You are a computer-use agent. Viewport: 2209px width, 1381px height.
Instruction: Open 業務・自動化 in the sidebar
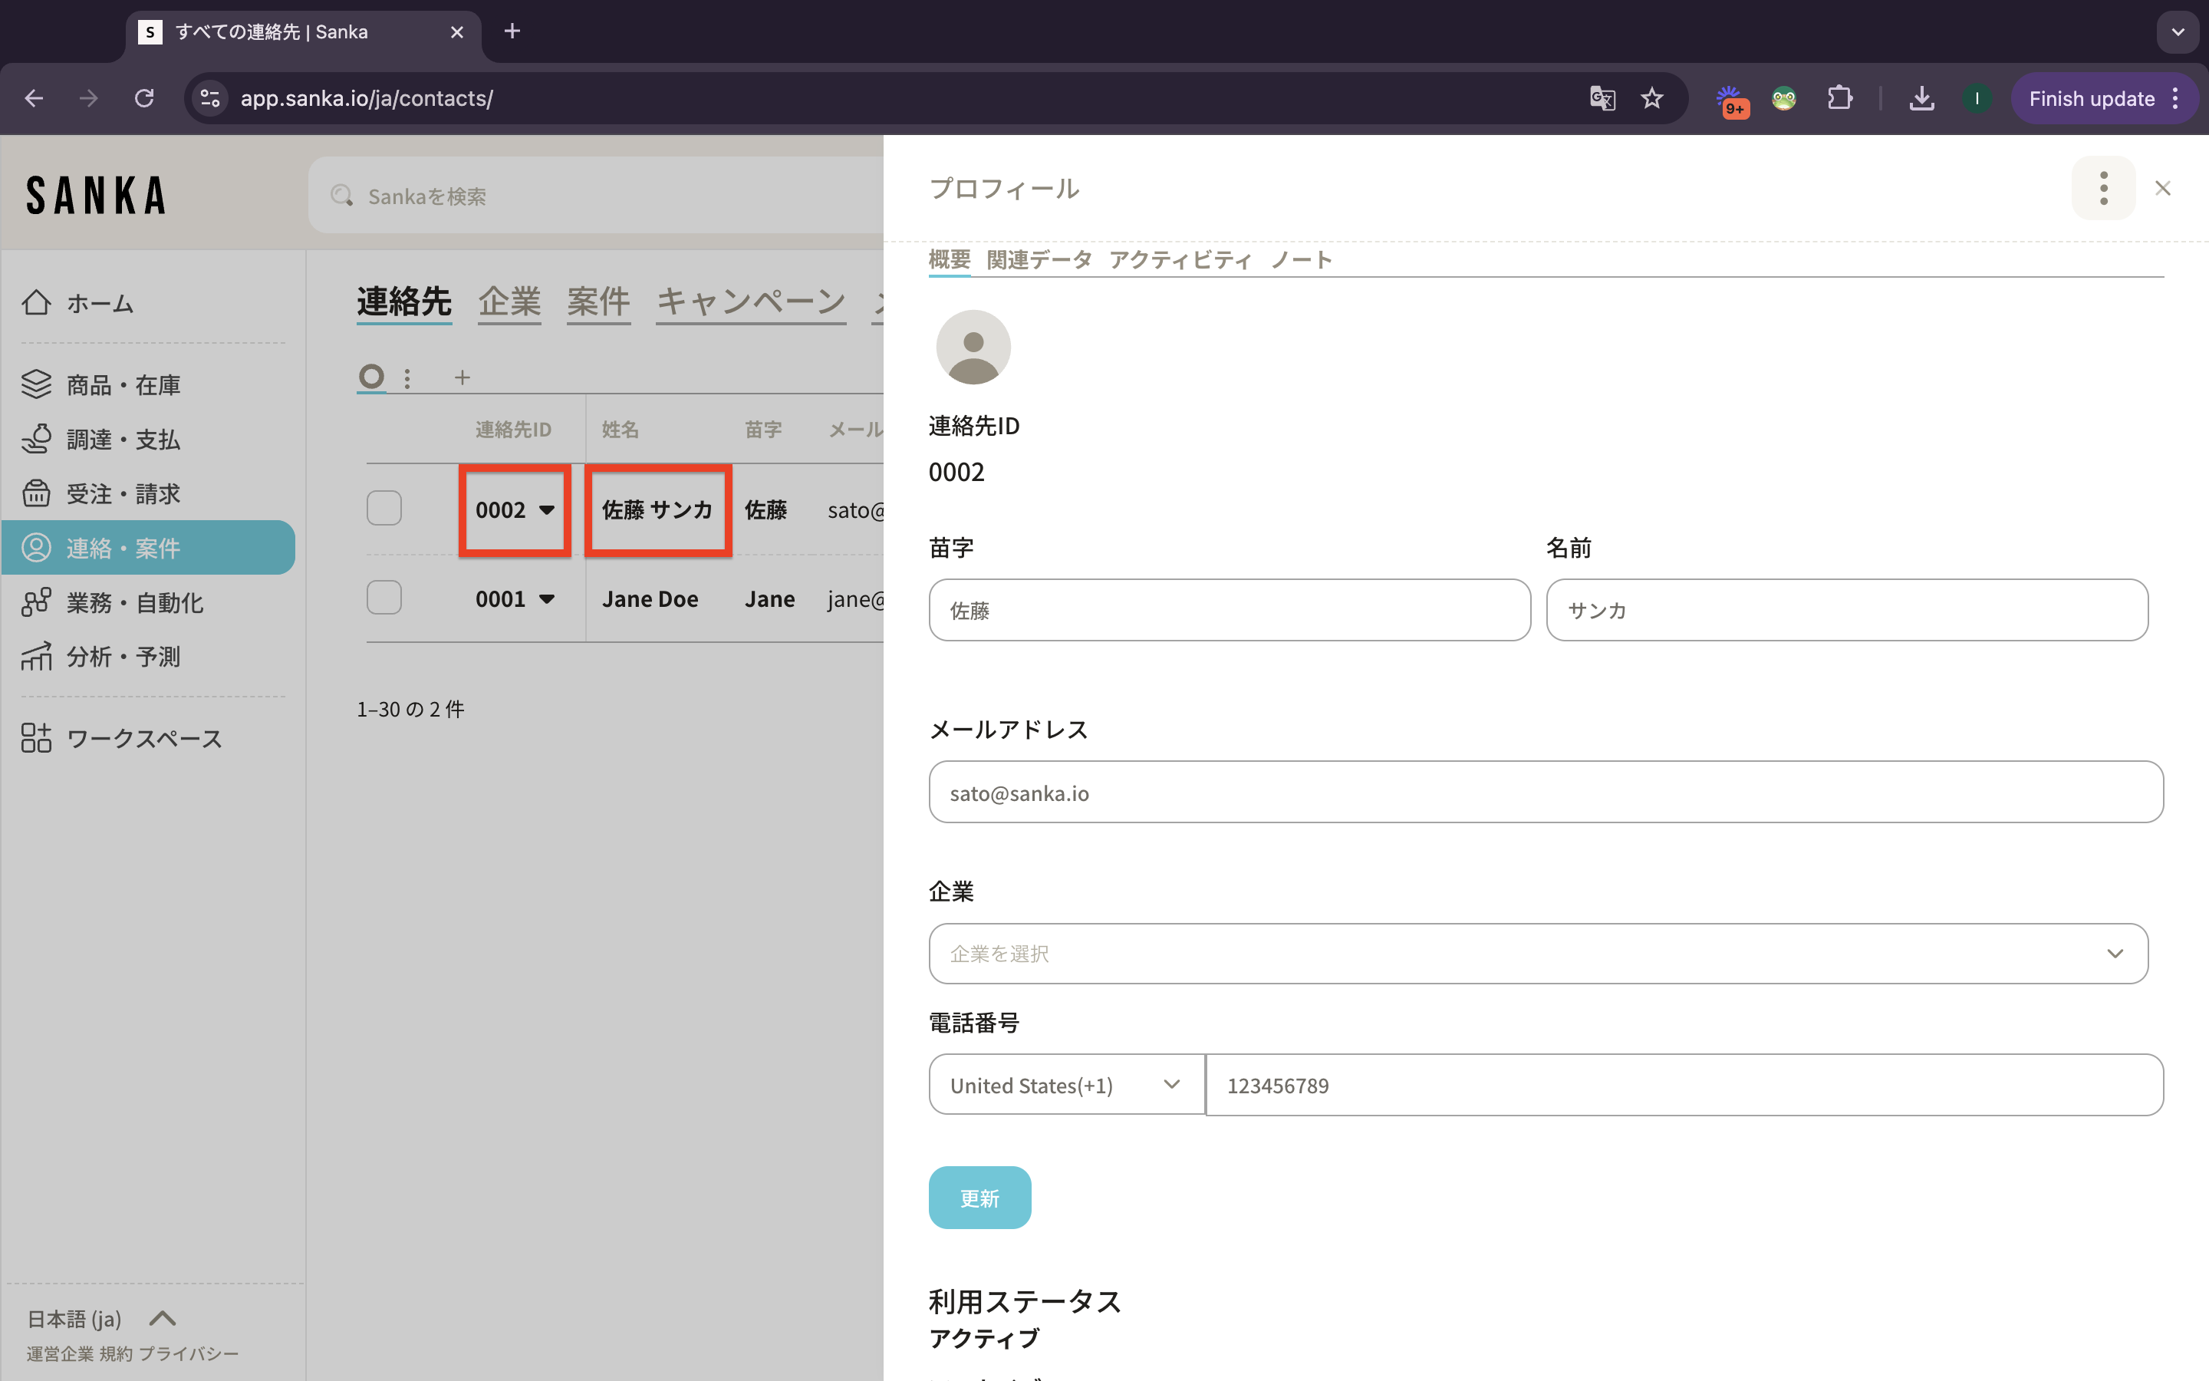[37, 602]
